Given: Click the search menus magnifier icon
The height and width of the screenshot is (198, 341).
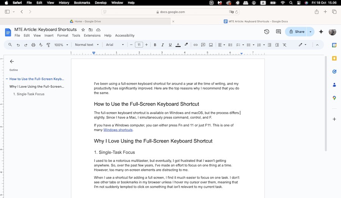Looking at the screenshot, I should [10, 45].
